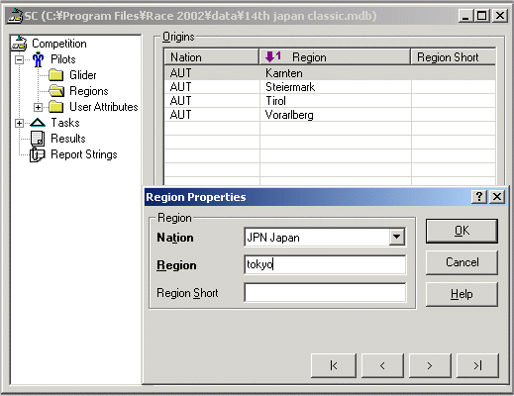This screenshot has height=396, width=514.
Task: Click the Region Short column header
Action: tap(453, 57)
